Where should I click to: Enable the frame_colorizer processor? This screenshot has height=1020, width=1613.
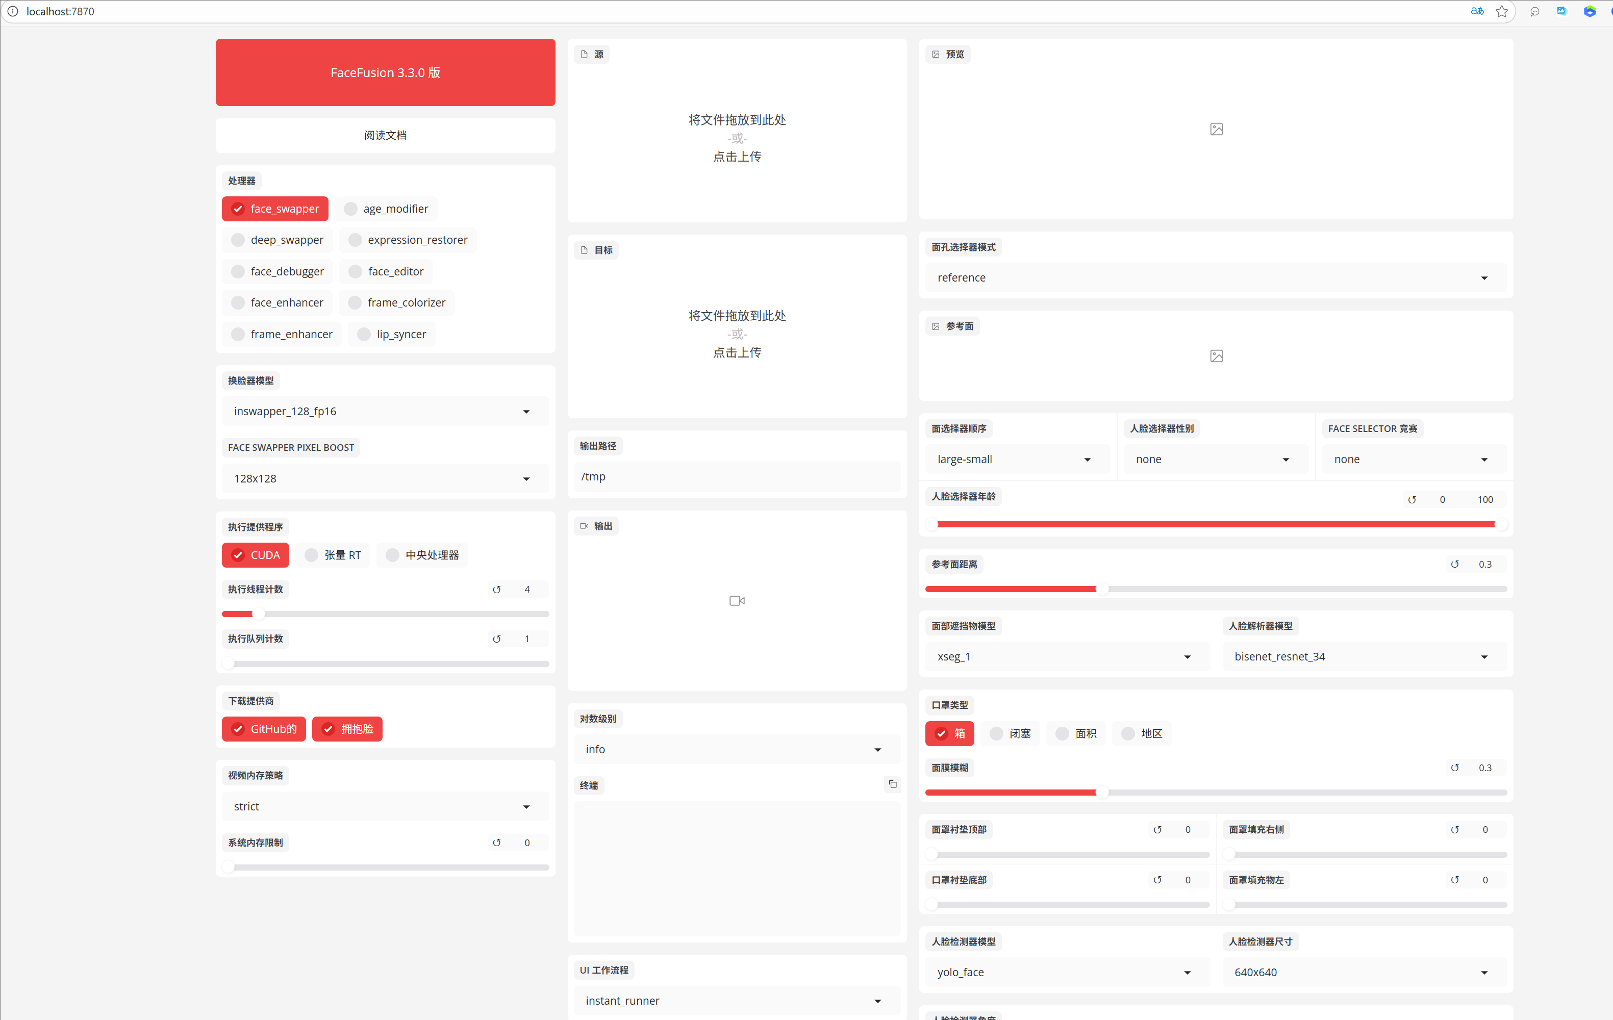(x=396, y=303)
